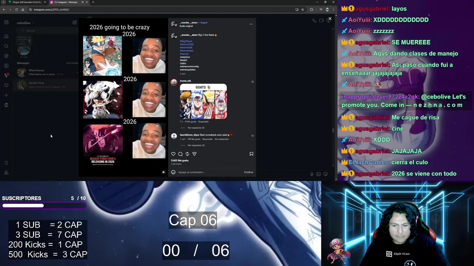474x266 pixels.
Task: Close the Dragon Ball tab
Action: point(45,2)
